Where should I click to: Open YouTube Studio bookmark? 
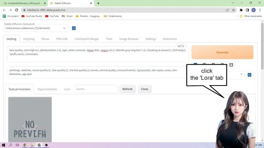coord(32,16)
